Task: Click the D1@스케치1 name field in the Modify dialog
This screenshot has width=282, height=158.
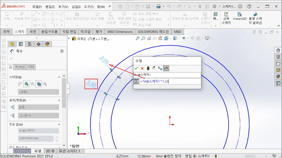Action: 167,75
